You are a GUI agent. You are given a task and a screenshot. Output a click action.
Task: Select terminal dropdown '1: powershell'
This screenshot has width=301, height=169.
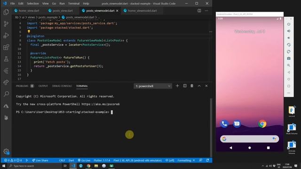pos(153,86)
